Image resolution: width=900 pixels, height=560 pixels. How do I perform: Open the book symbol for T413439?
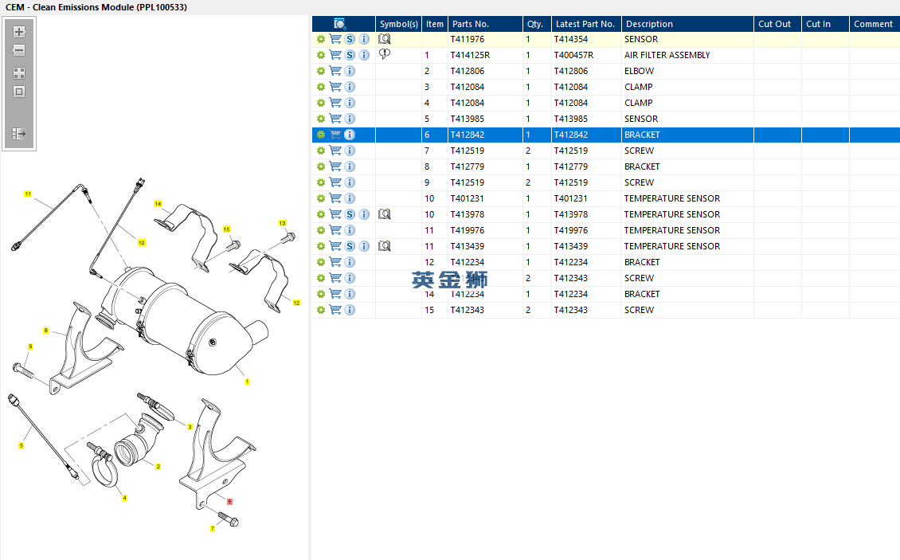[x=385, y=246]
